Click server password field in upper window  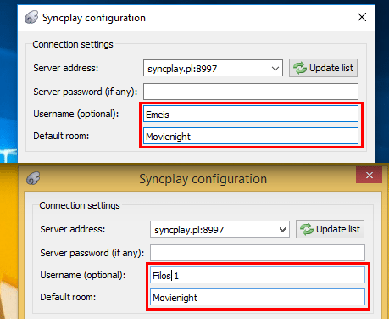(251, 92)
